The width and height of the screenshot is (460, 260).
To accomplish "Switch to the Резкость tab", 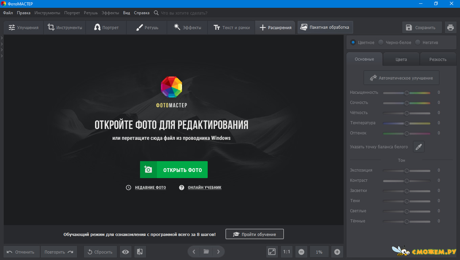I will point(438,59).
